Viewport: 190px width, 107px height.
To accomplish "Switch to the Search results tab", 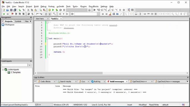I will (66, 81).
